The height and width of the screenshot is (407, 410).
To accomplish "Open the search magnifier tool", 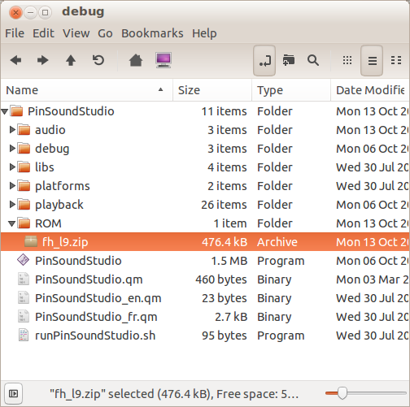I will pos(313,60).
